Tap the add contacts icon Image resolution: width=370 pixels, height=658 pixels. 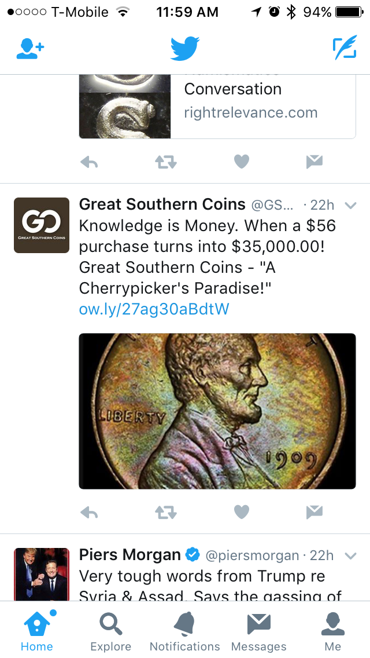pyautogui.click(x=30, y=48)
